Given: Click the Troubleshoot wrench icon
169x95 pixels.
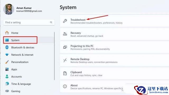Looking at the screenshot, I should [65, 21].
